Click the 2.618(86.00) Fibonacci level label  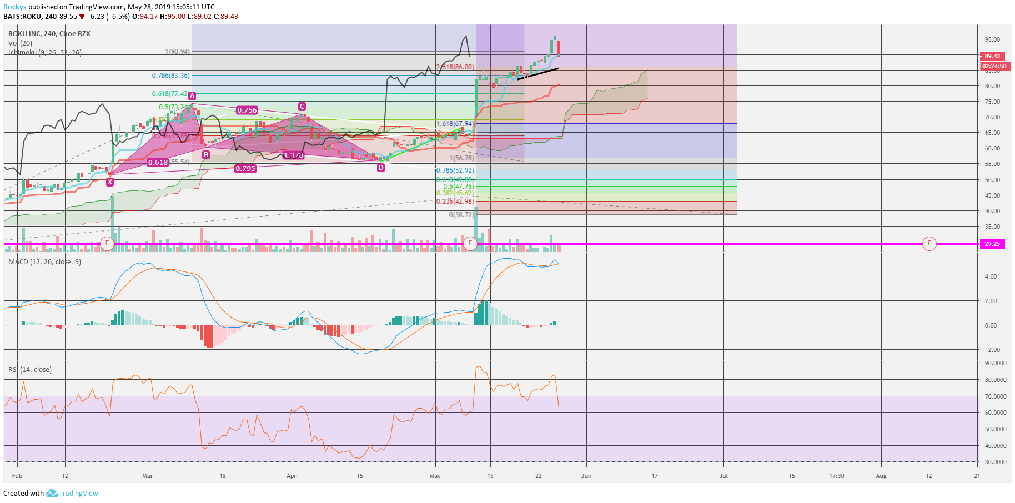(455, 67)
